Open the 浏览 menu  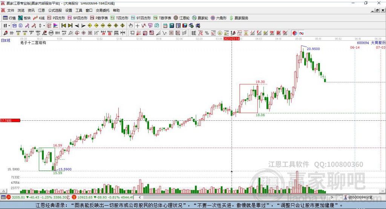click(x=21, y=10)
